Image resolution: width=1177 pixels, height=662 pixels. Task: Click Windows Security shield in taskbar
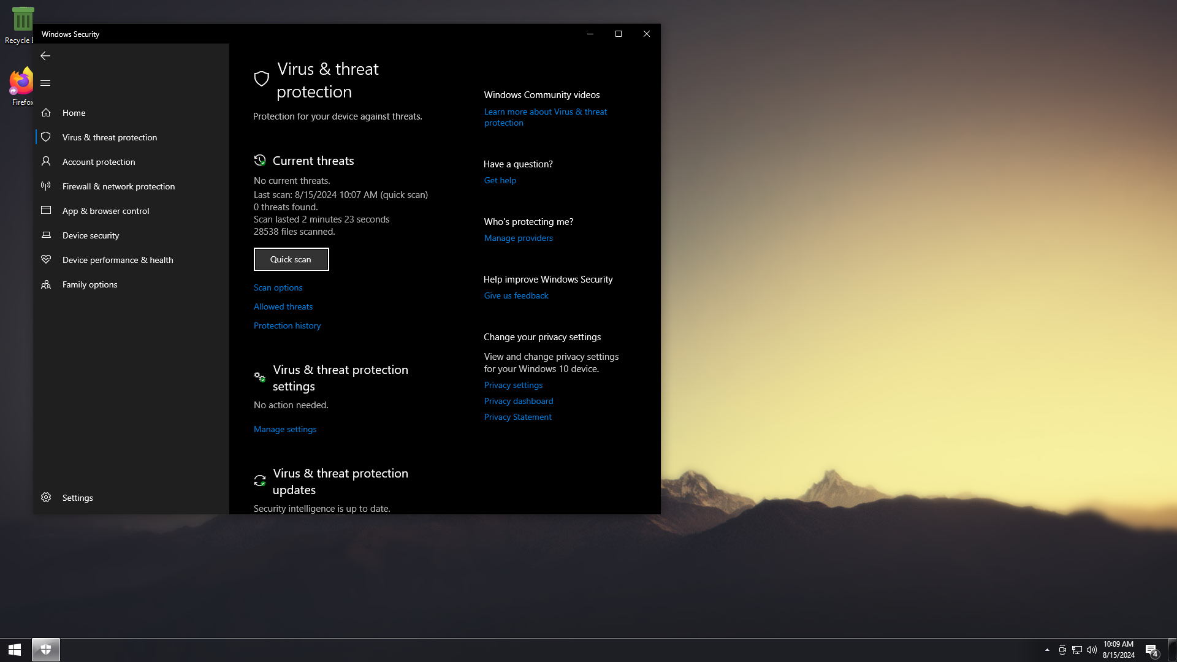tap(46, 650)
